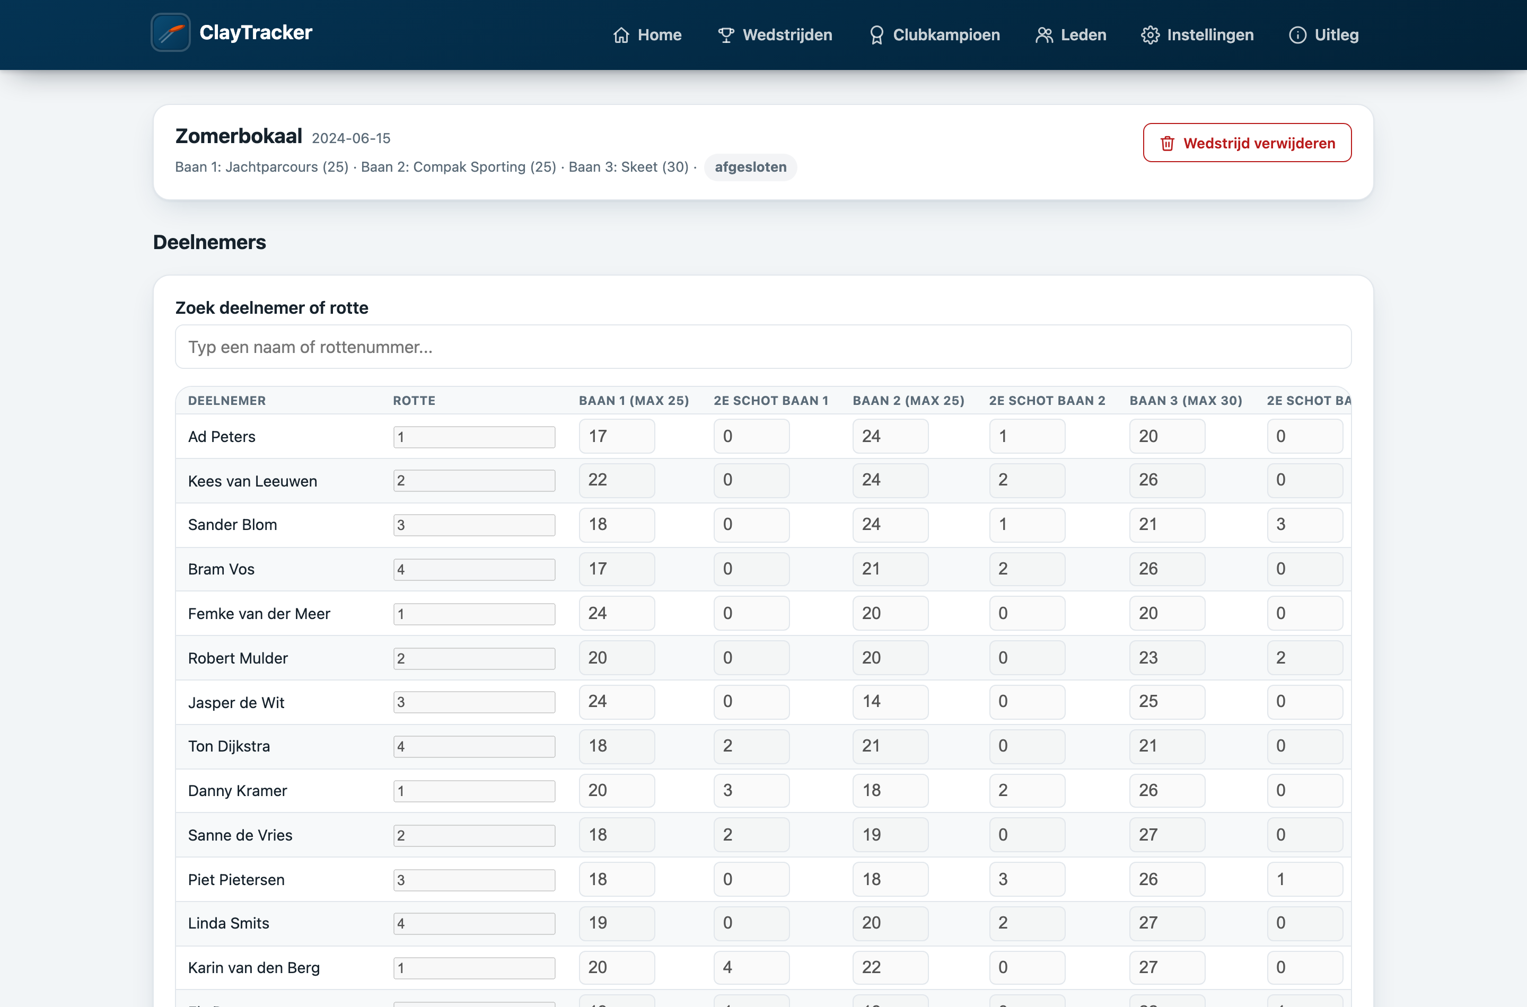
Task: Select Karin van den Berg's rotte field
Action: (474, 968)
